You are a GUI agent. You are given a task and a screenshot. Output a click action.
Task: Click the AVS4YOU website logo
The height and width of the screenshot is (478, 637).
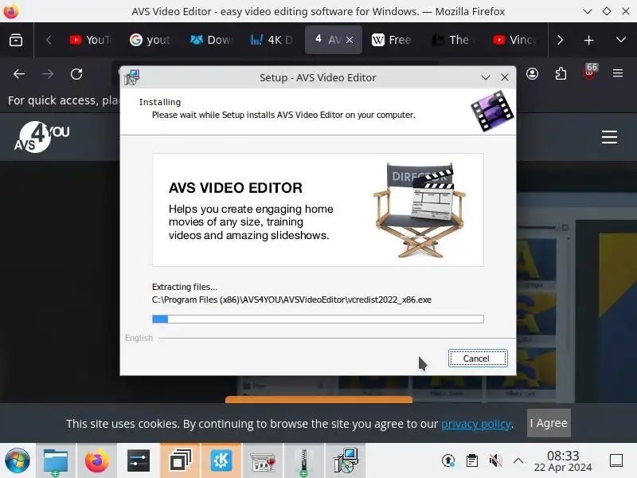pyautogui.click(x=42, y=137)
